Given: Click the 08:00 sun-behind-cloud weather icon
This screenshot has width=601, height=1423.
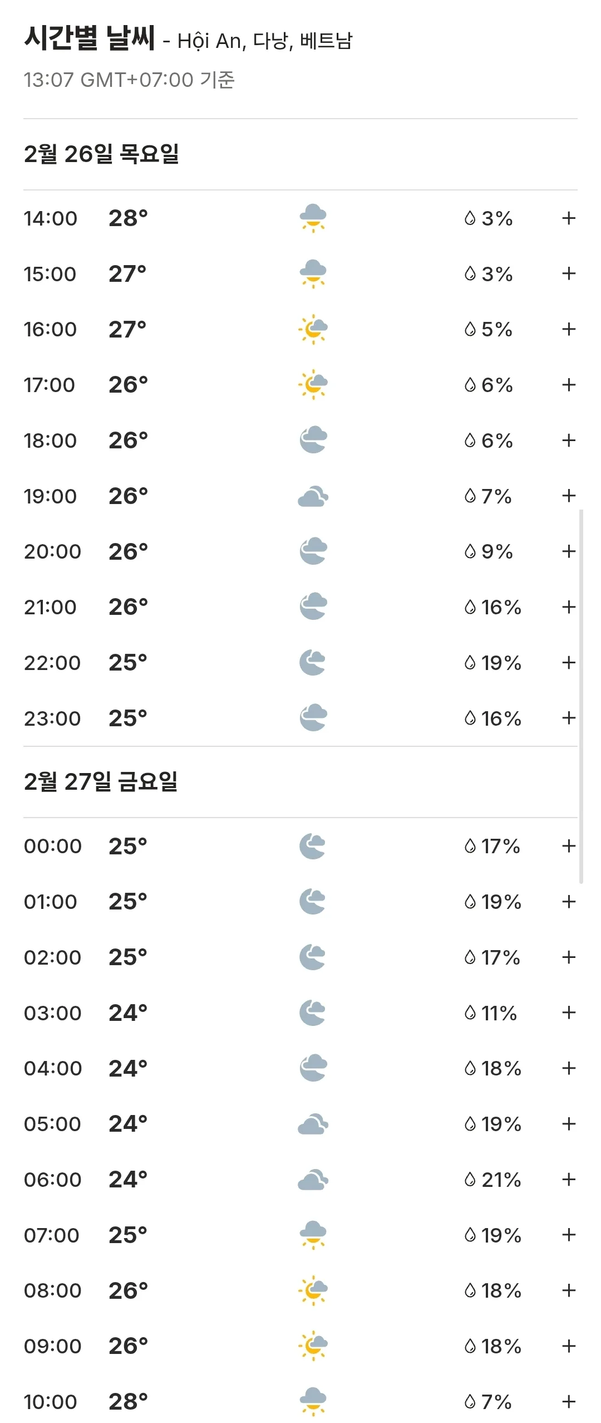Looking at the screenshot, I should pos(313,1290).
